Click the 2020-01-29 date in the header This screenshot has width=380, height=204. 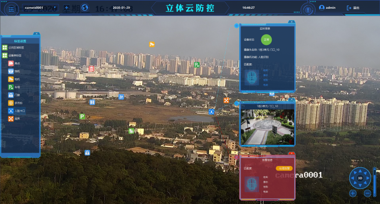tap(121, 8)
